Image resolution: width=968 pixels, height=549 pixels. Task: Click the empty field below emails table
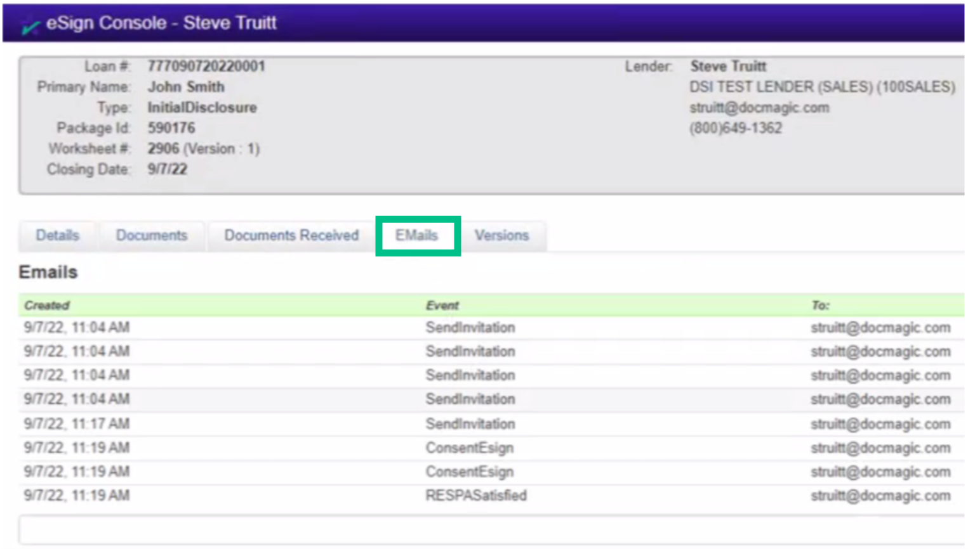[x=491, y=530]
